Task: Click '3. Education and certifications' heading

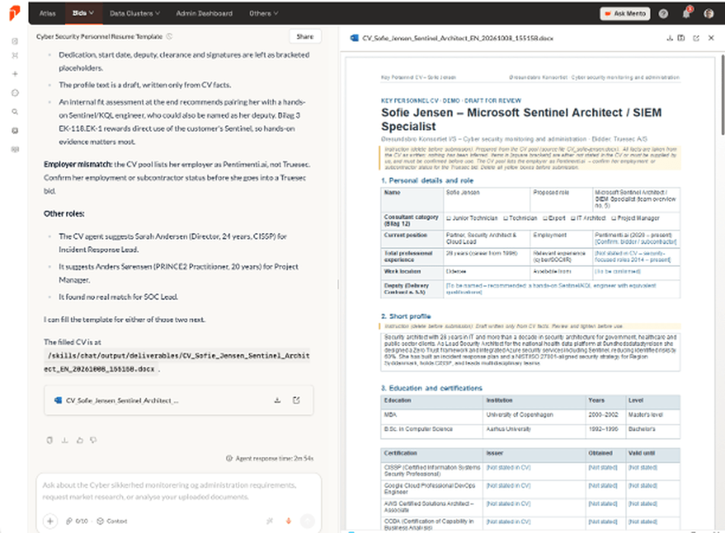Action: pyautogui.click(x=431, y=388)
